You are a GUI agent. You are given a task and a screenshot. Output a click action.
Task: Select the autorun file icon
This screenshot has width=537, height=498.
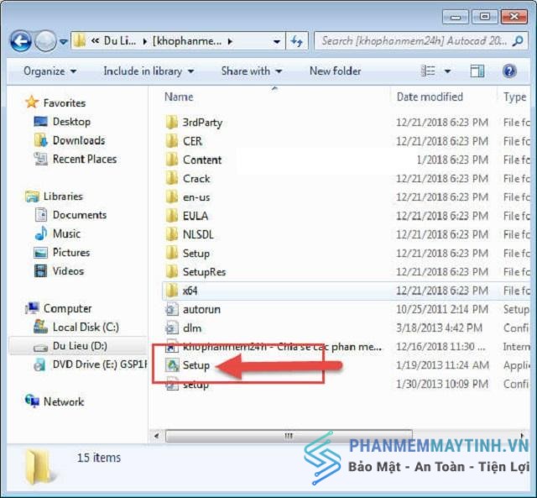tap(171, 310)
